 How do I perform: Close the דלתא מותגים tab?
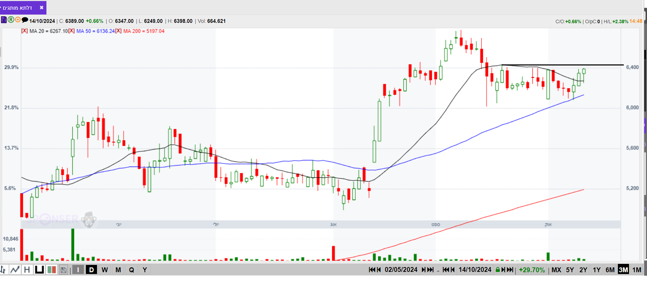pos(42,7)
